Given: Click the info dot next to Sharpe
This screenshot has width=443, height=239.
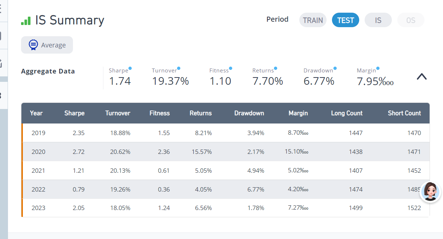Looking at the screenshot, I should 130,68.
